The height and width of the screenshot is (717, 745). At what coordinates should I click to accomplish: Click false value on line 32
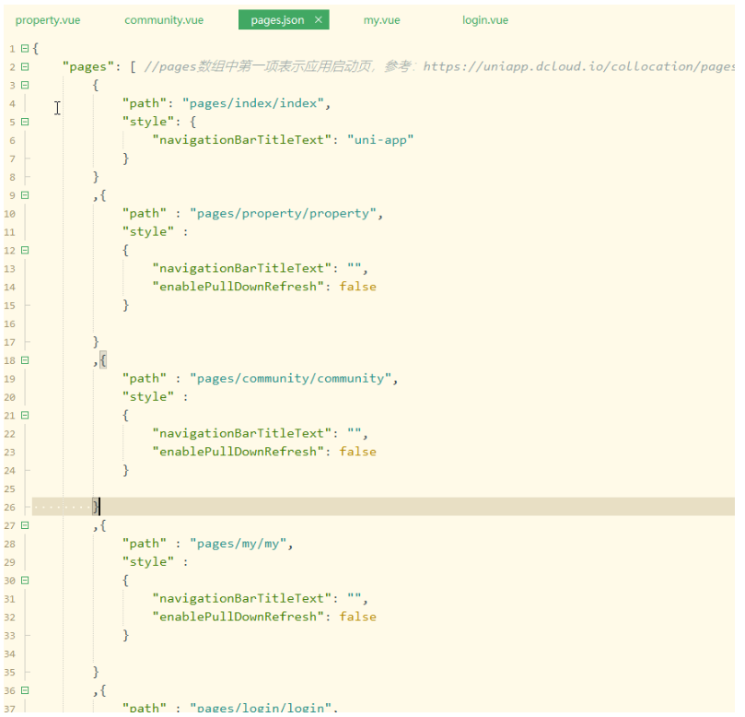[358, 617]
